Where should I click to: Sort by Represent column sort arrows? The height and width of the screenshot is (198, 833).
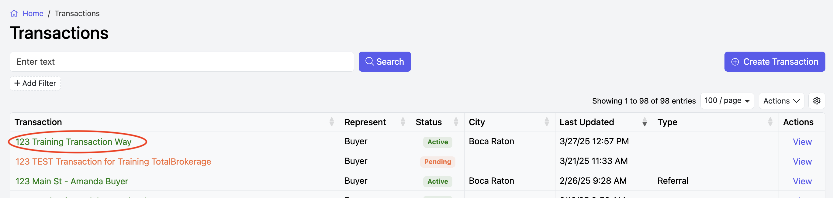[403, 122]
